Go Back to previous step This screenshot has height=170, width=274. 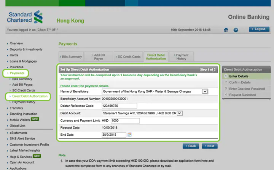click(x=191, y=146)
